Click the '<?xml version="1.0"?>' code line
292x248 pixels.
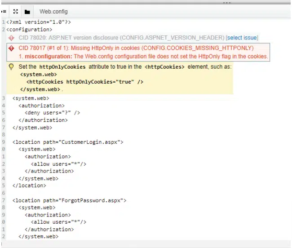pos(39,22)
